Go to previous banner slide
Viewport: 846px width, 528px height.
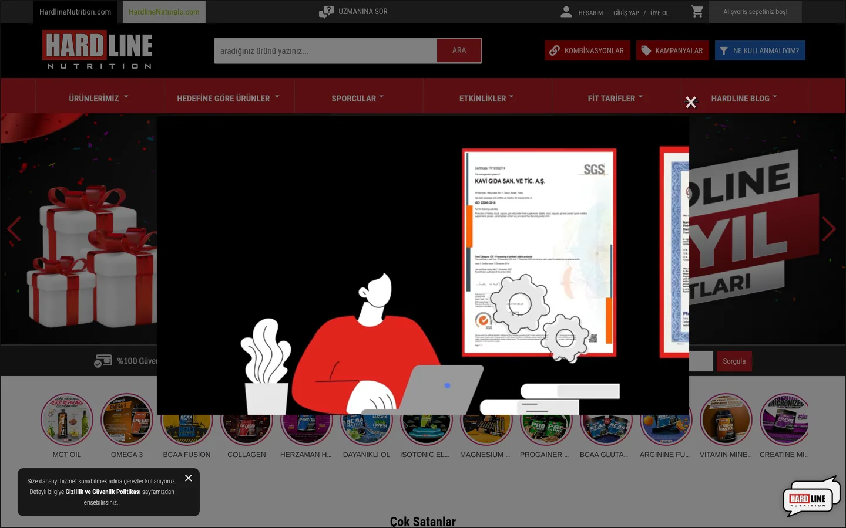pos(14,229)
